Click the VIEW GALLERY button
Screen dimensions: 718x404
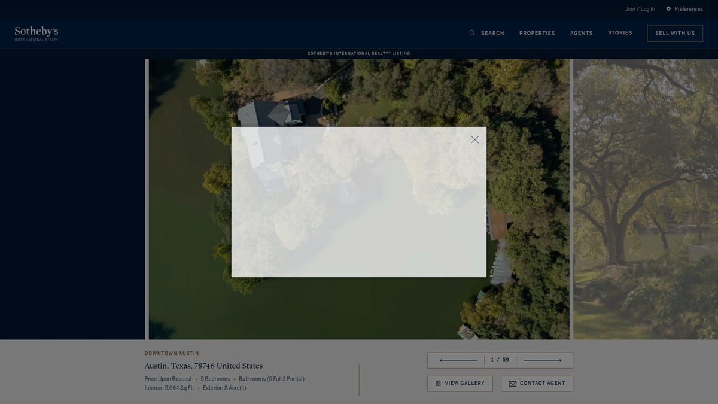[x=460, y=383]
